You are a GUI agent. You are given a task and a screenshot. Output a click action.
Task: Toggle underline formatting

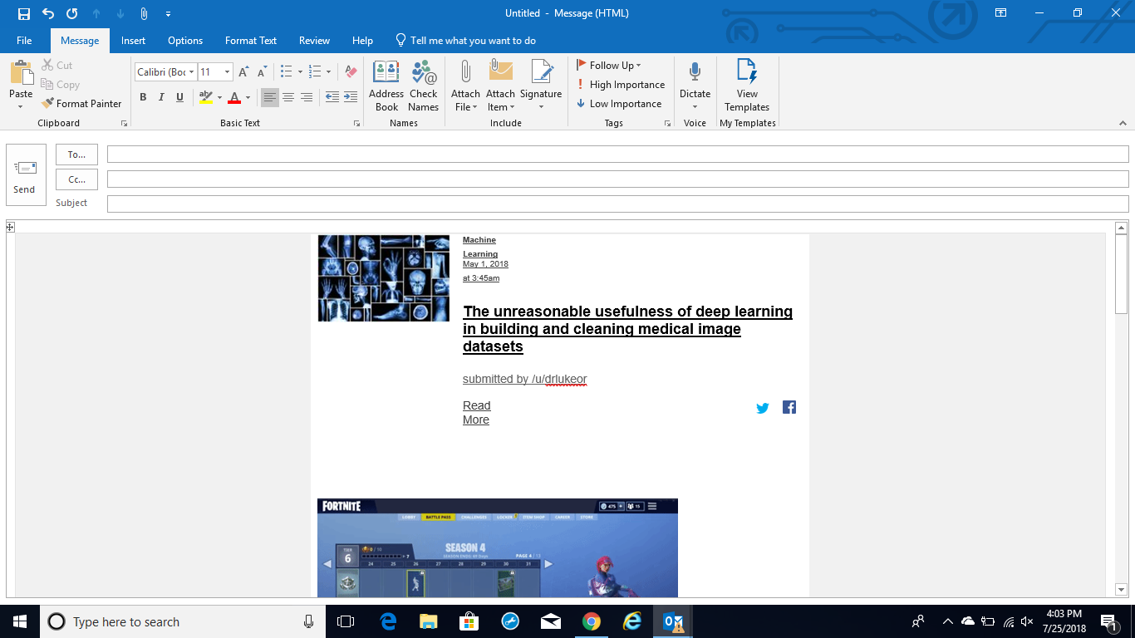179,97
